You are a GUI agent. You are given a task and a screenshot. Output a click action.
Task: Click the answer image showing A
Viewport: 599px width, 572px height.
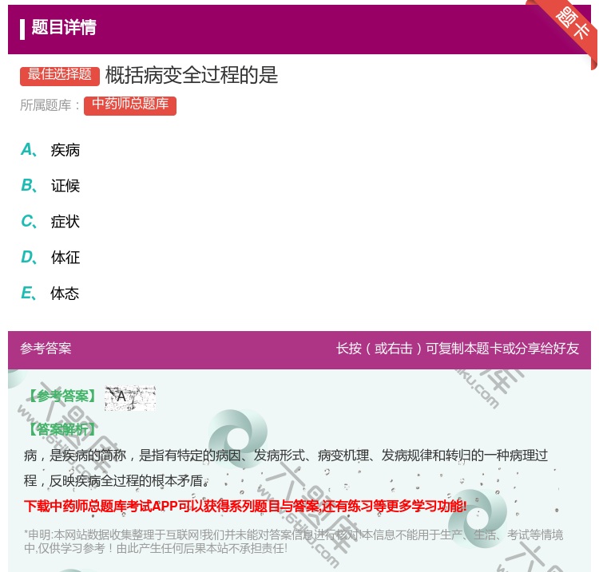[130, 397]
